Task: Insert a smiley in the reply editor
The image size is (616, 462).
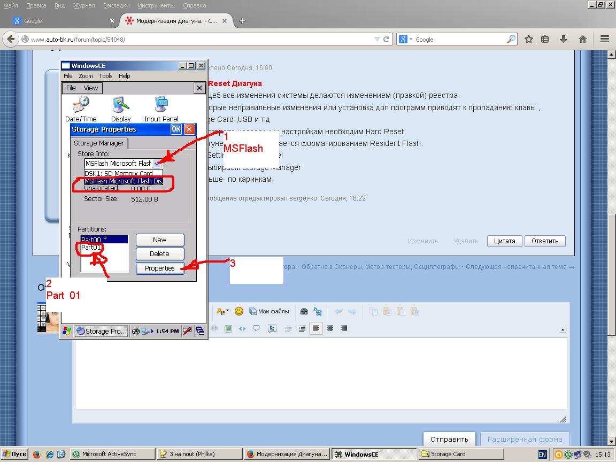Action: pyautogui.click(x=238, y=311)
